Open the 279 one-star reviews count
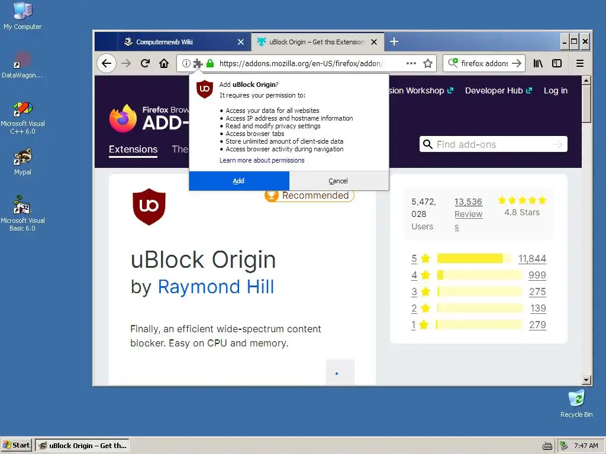 pos(537,325)
